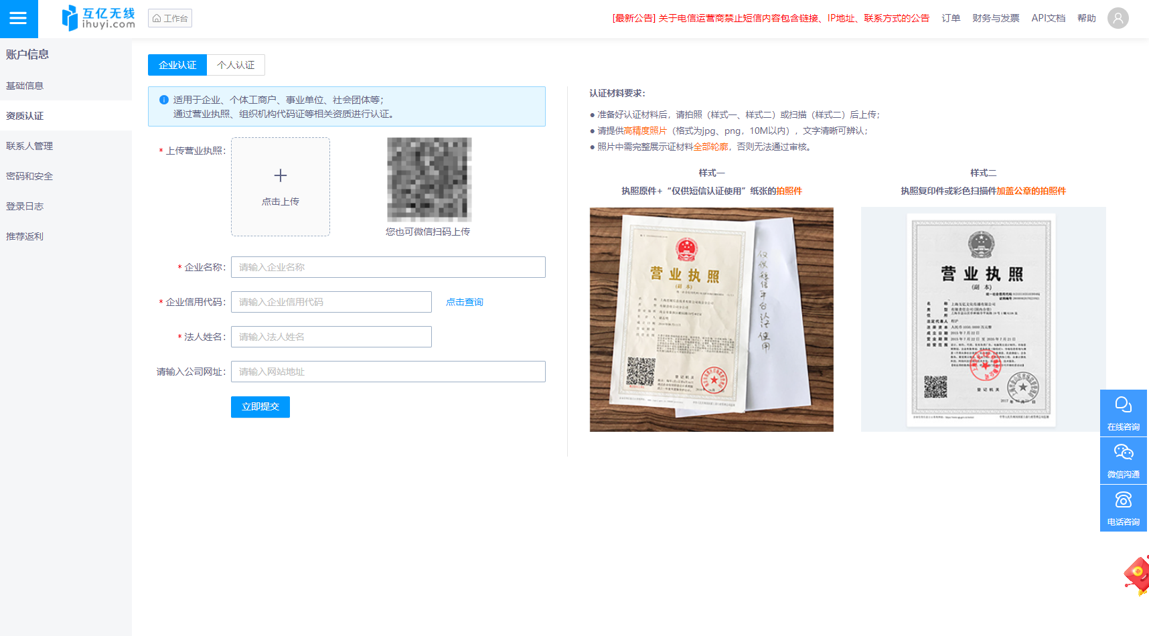1149x636 pixels.
Task: Focus the 法人姓名 input field
Action: pyautogui.click(x=331, y=337)
